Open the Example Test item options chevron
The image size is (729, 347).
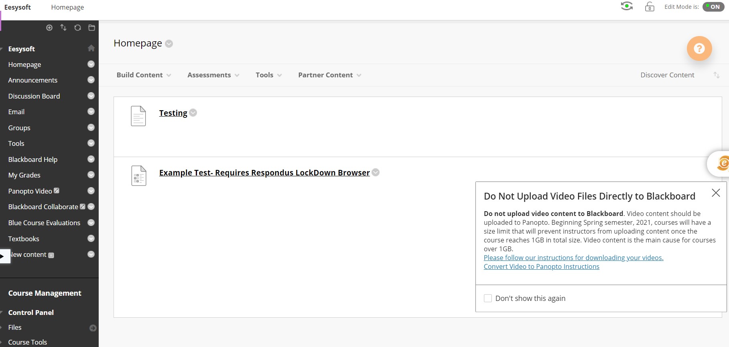376,172
